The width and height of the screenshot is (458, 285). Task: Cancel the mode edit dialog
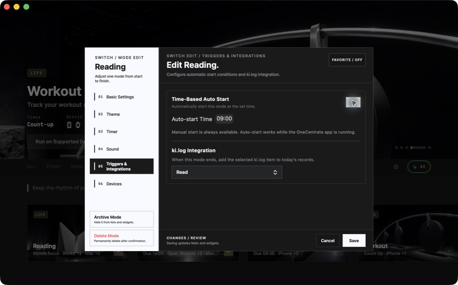328,240
